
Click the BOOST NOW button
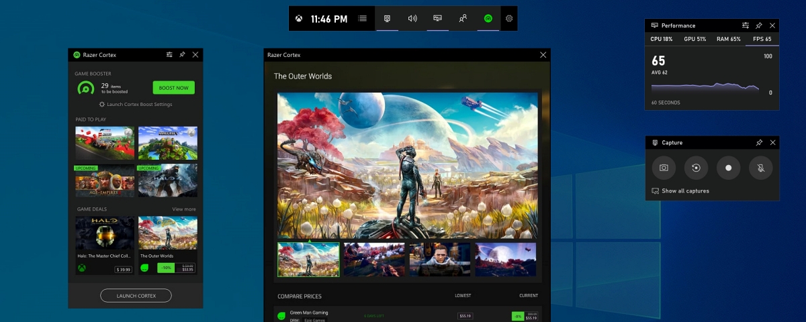point(173,88)
